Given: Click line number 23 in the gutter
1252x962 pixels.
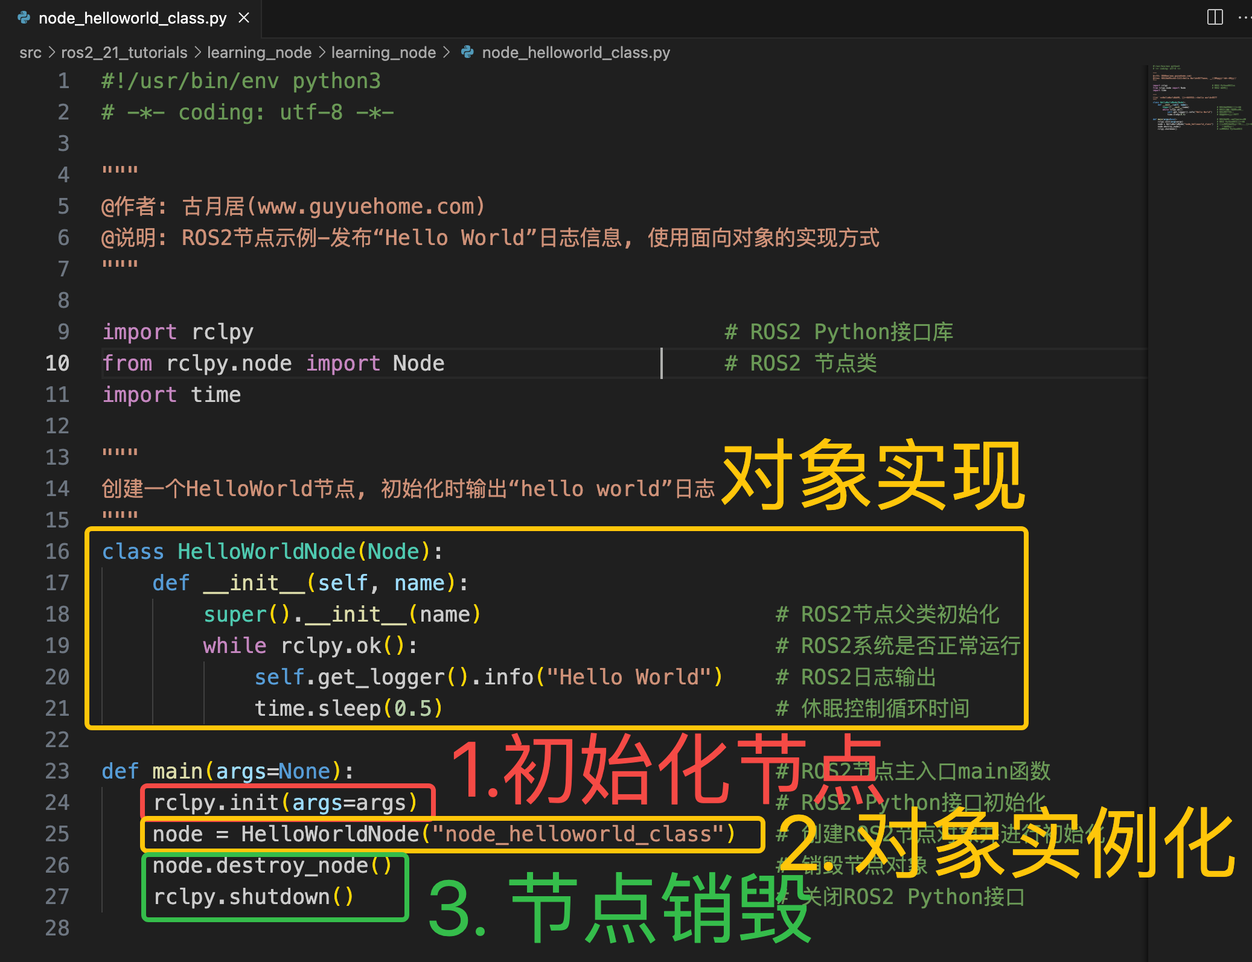Looking at the screenshot, I should 57,771.
